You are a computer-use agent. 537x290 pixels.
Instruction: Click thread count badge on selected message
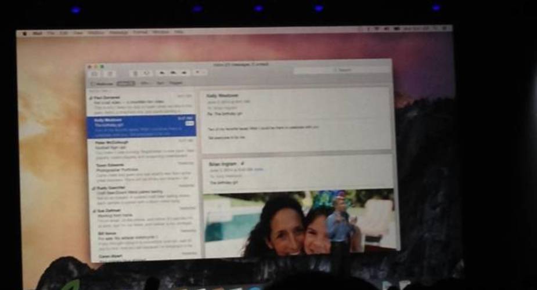(x=190, y=123)
